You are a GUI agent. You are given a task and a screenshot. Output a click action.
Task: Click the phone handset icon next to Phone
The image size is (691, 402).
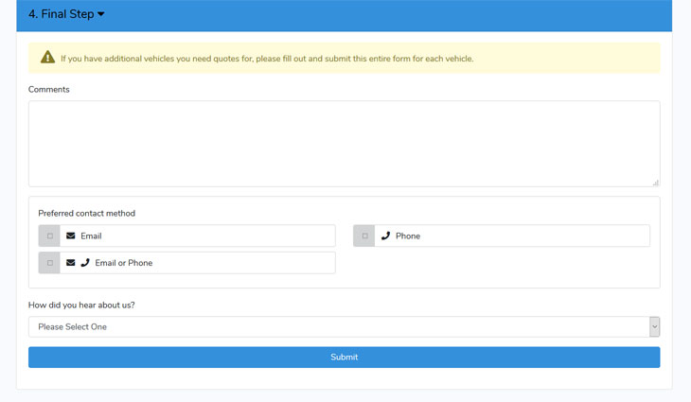(x=385, y=236)
